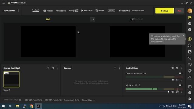Open the leaf-shaped sidebar icon

point(190,71)
